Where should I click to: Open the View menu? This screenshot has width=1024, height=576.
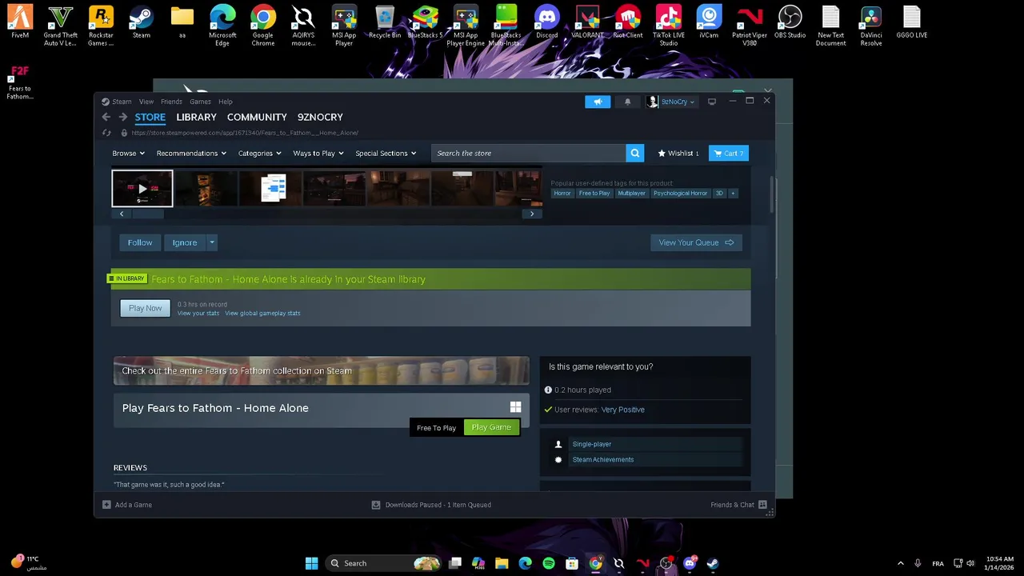(146, 102)
